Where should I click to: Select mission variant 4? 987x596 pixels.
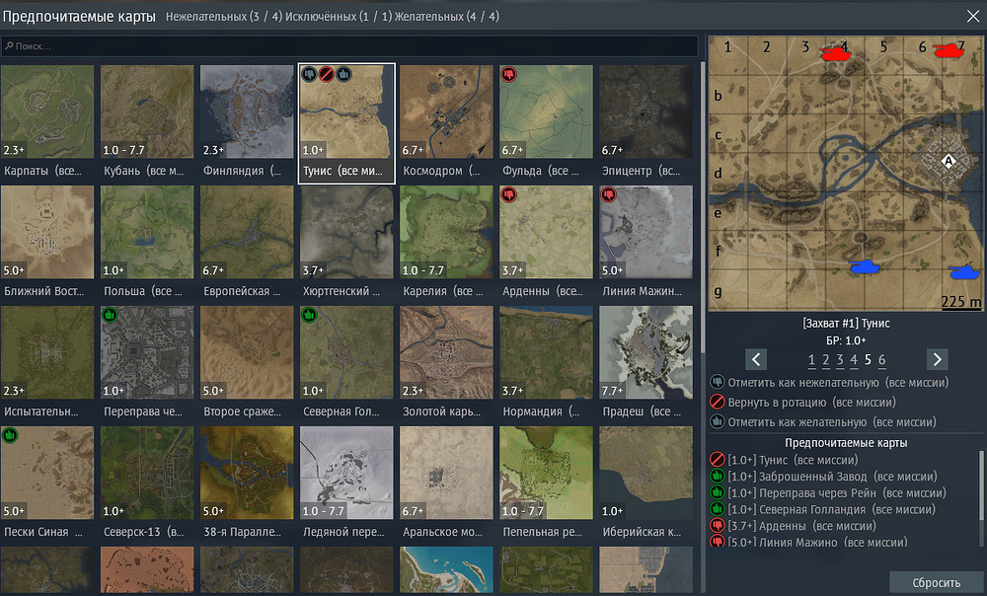854,360
